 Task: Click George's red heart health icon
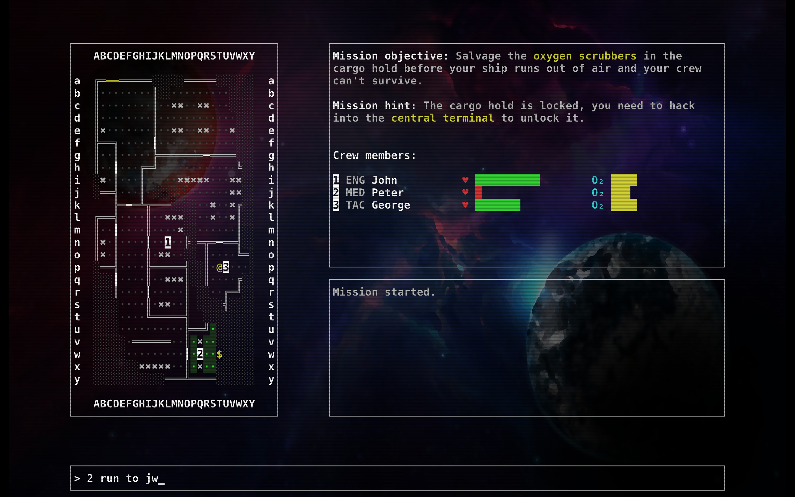tap(465, 205)
